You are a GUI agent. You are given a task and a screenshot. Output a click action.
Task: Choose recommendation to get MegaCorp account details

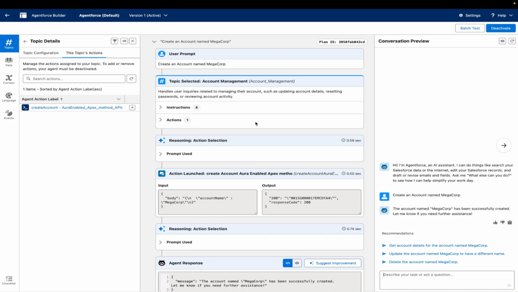pos(438,246)
